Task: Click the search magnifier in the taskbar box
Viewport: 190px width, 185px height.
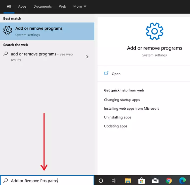Action: [6, 181]
